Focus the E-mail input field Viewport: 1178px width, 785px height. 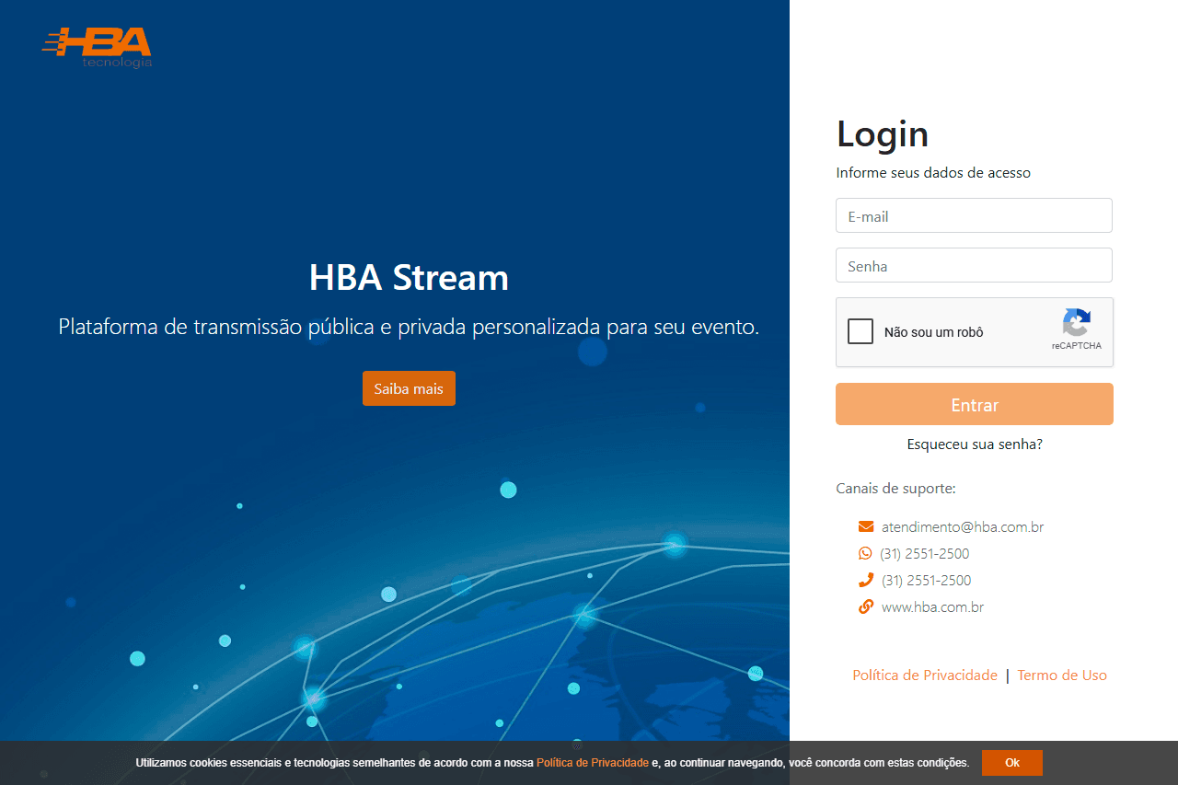click(974, 215)
